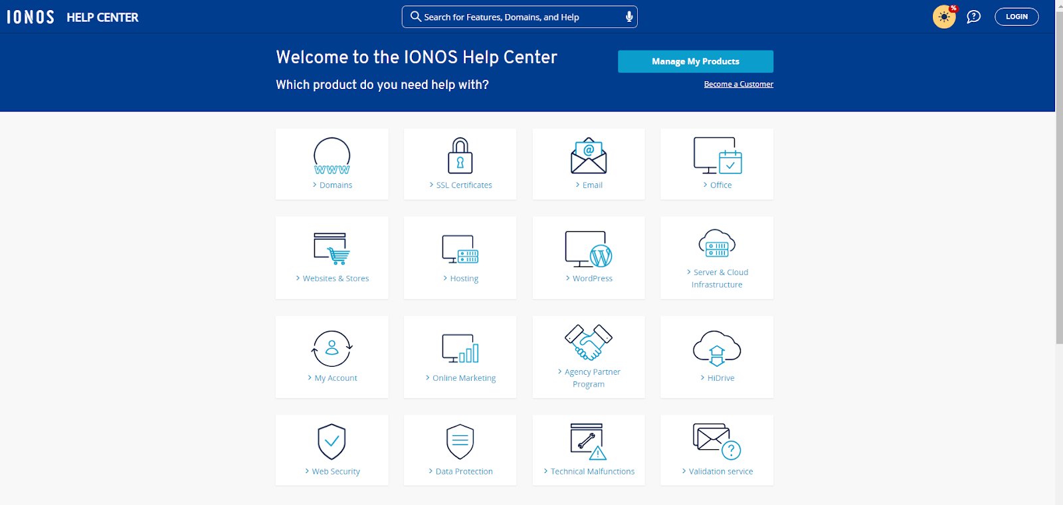Image resolution: width=1063 pixels, height=505 pixels.
Task: Click the Online Marketing chart icon
Action: click(x=460, y=348)
